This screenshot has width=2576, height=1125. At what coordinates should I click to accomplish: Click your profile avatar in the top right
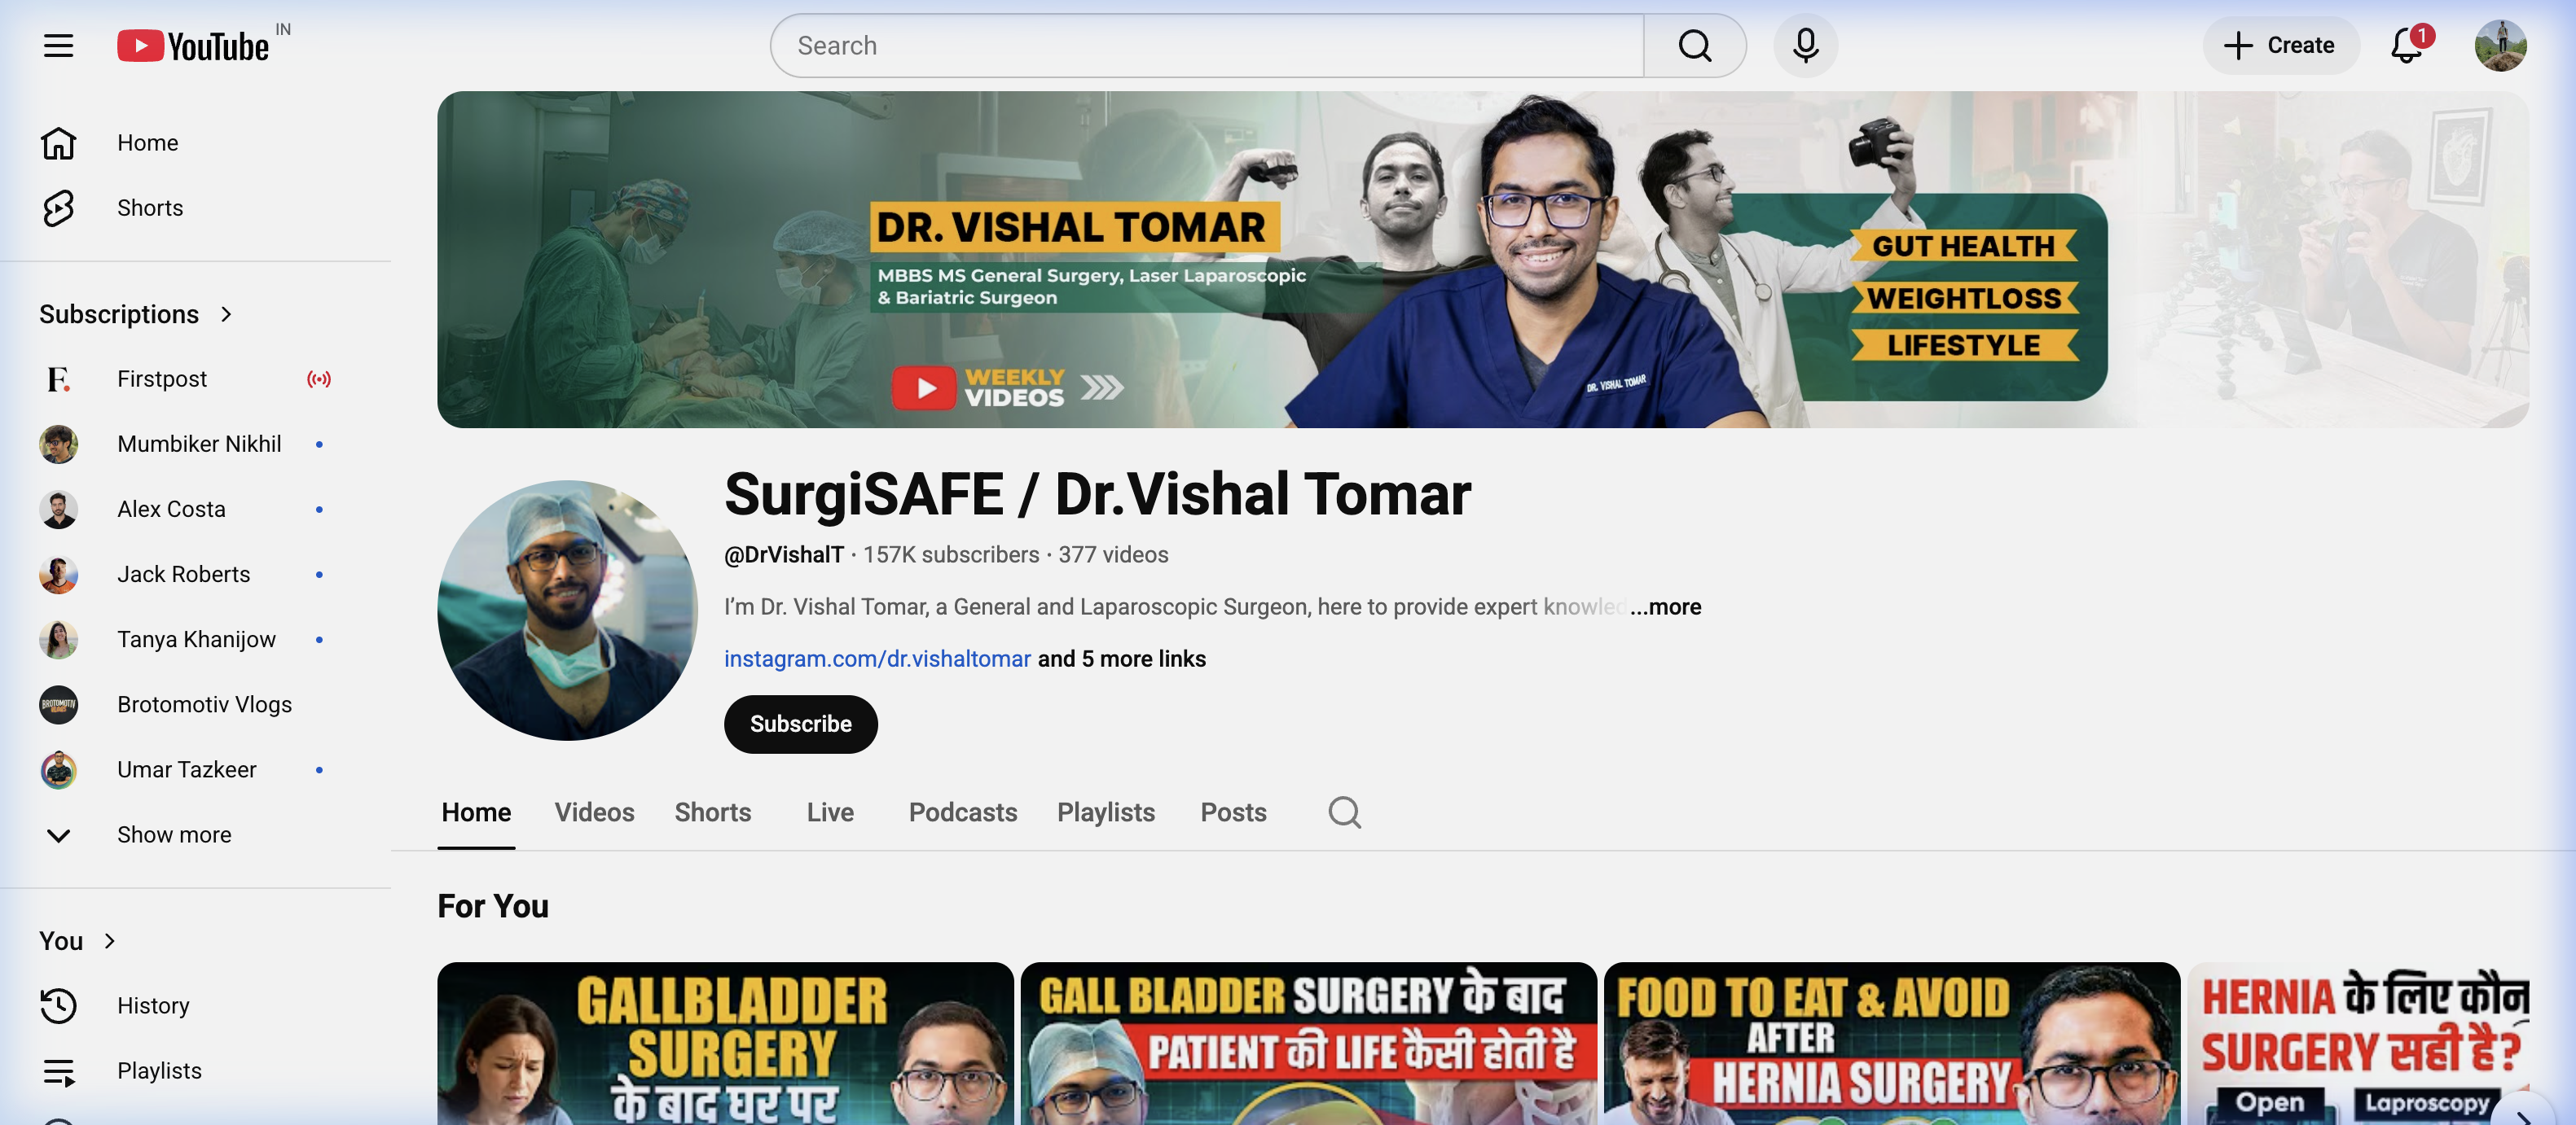(x=2501, y=45)
